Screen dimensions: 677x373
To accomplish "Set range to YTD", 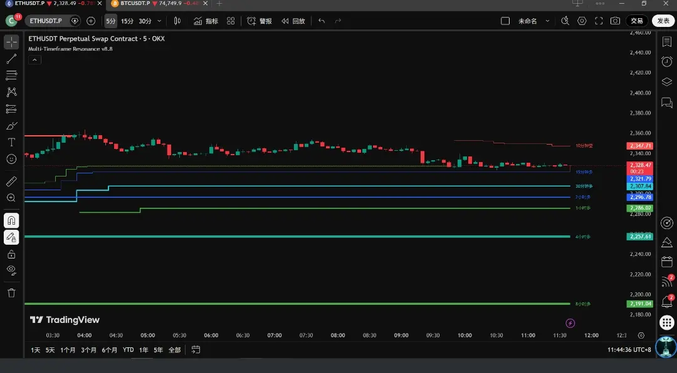I will [x=129, y=350].
